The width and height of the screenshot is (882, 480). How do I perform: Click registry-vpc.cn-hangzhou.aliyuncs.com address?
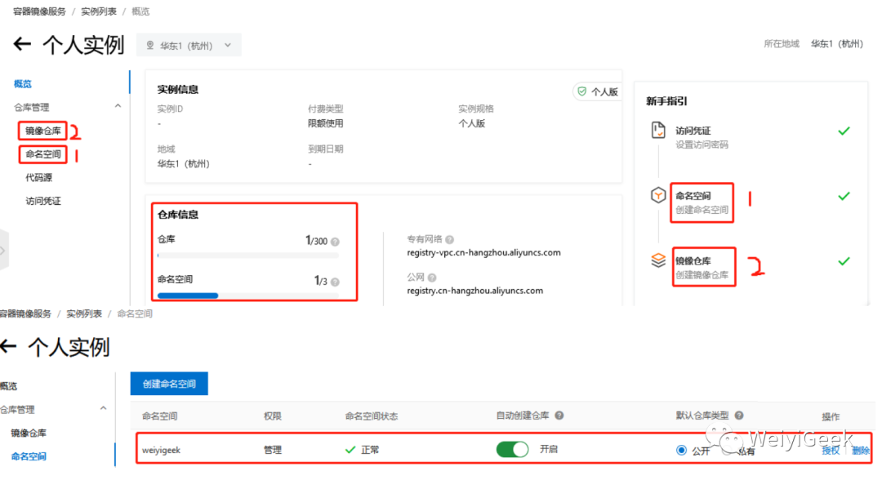(483, 252)
